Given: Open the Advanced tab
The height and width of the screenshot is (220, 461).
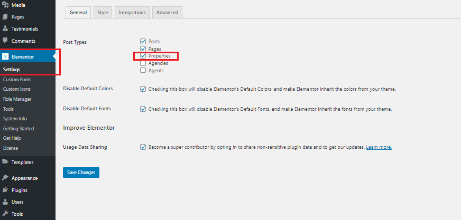Looking at the screenshot, I should (167, 13).
